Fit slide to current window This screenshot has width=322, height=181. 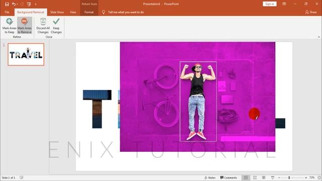[x=319, y=177]
